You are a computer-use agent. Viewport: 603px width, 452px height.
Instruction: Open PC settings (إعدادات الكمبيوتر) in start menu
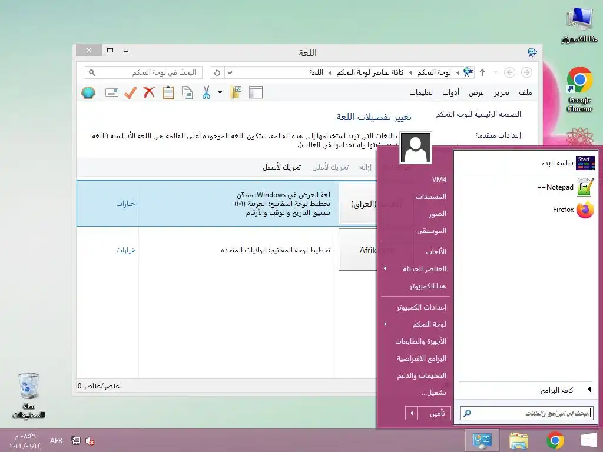422,307
